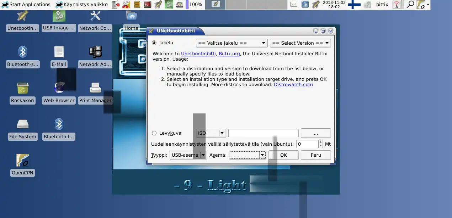Click the persistent space Mt value field
This screenshot has width=452, height=218.
click(x=307, y=144)
